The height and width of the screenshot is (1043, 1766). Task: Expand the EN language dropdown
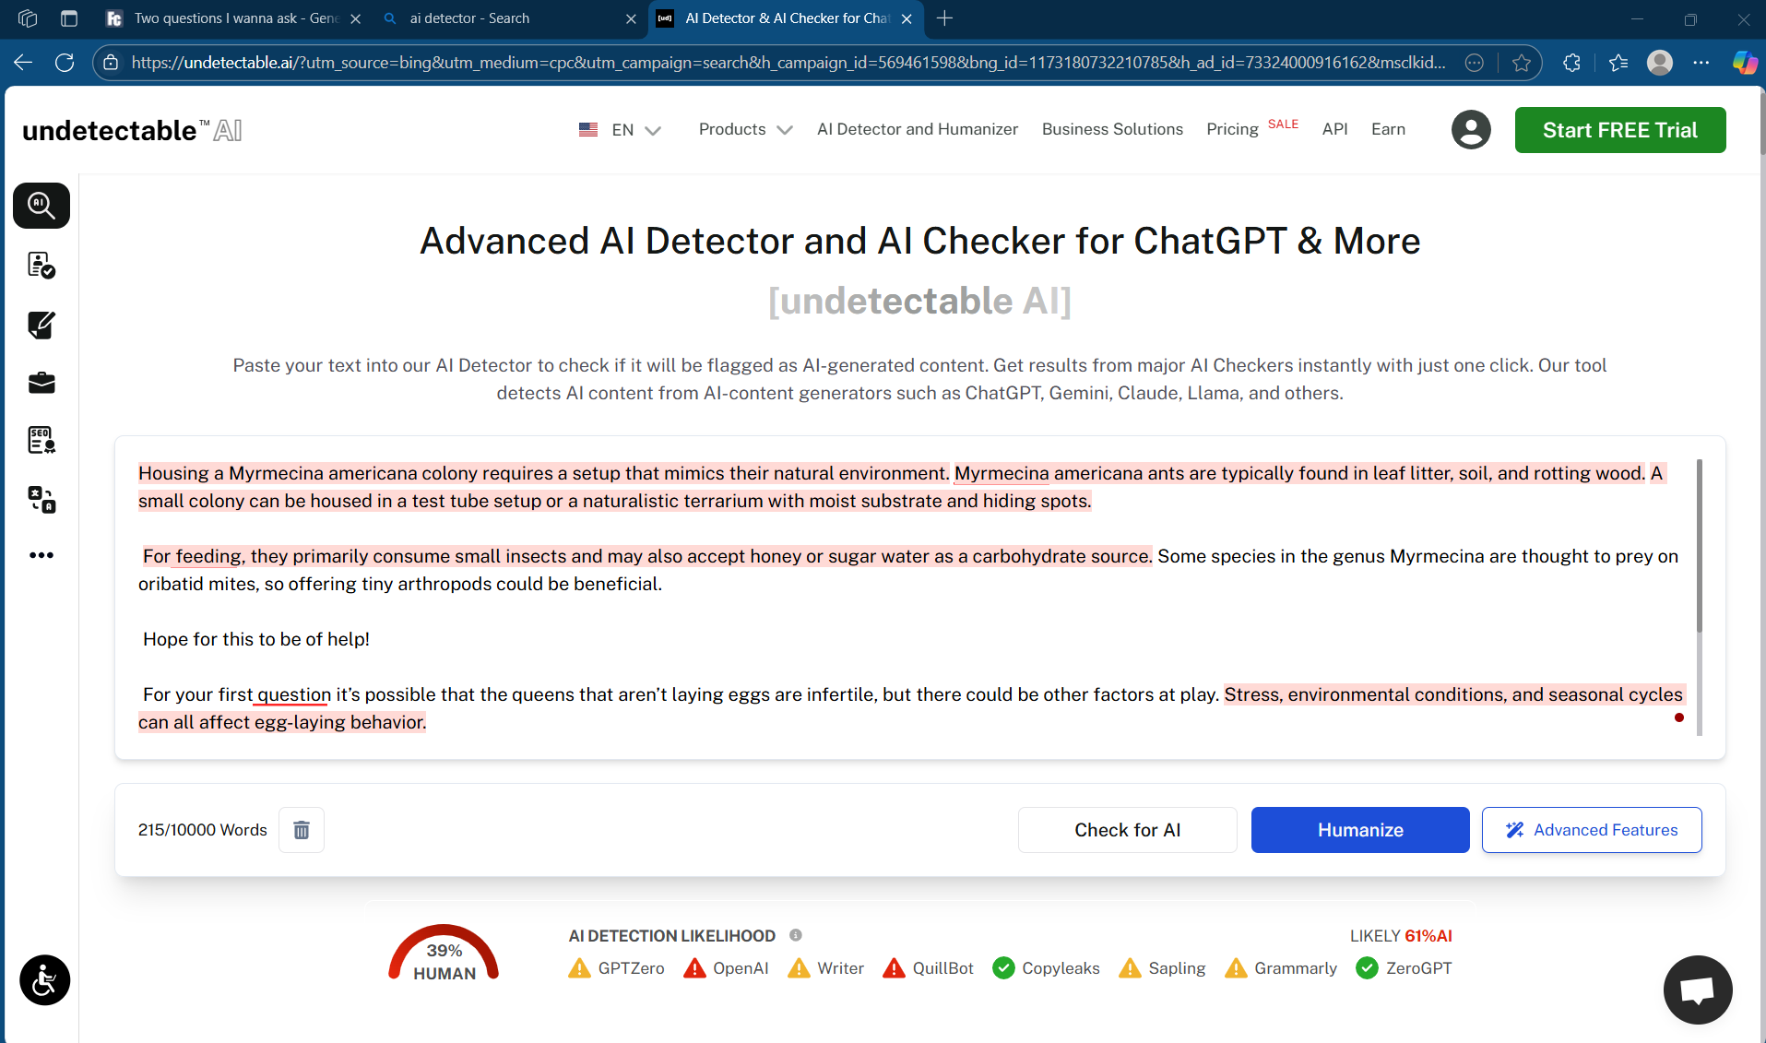point(621,130)
